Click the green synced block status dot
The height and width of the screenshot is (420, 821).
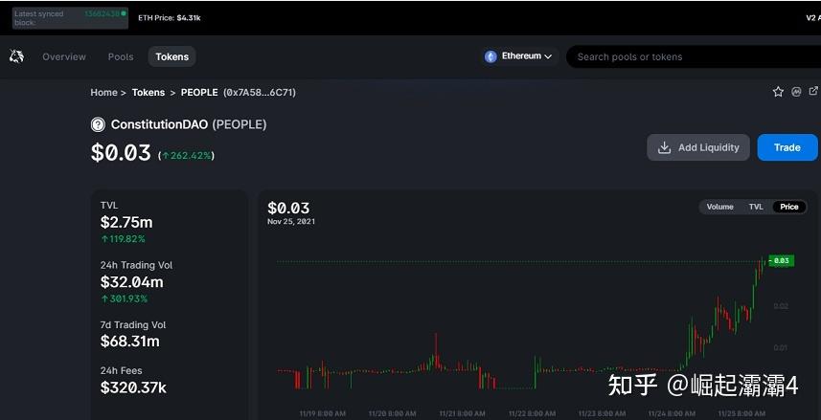coord(125,14)
